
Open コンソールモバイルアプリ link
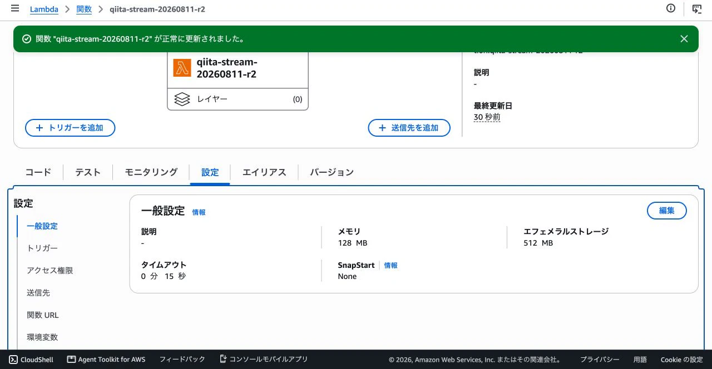coord(264,360)
